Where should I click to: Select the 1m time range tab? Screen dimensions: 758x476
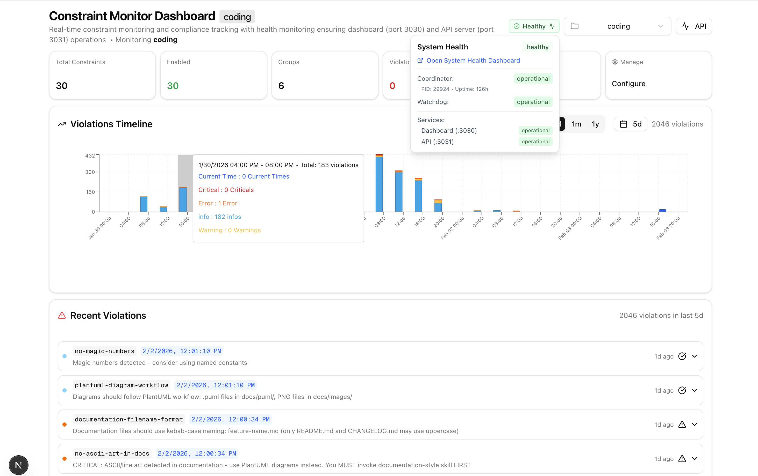(x=576, y=124)
